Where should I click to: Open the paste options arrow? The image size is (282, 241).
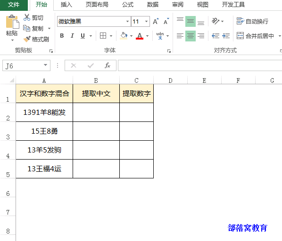click(x=12, y=40)
